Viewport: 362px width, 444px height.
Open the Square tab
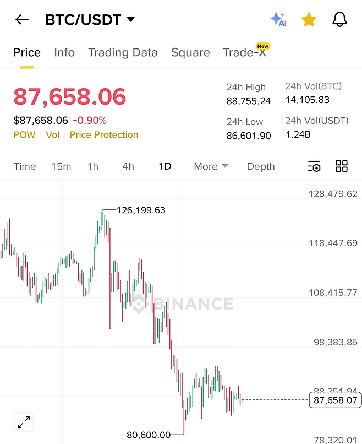click(x=190, y=53)
